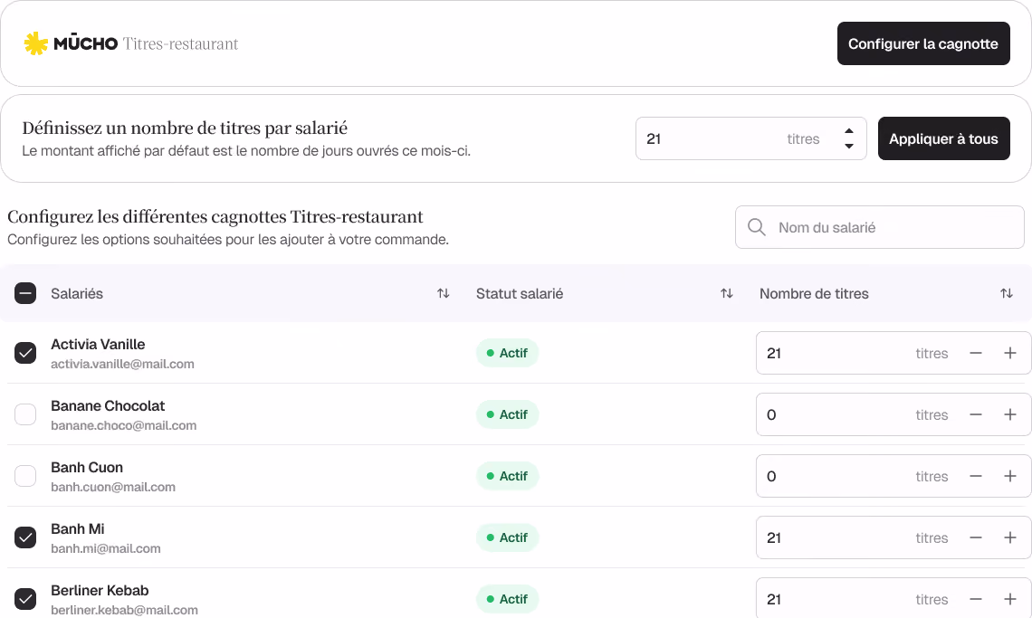1032x618 pixels.
Task: Focus the Nom du salarié search field
Action: pos(879,227)
